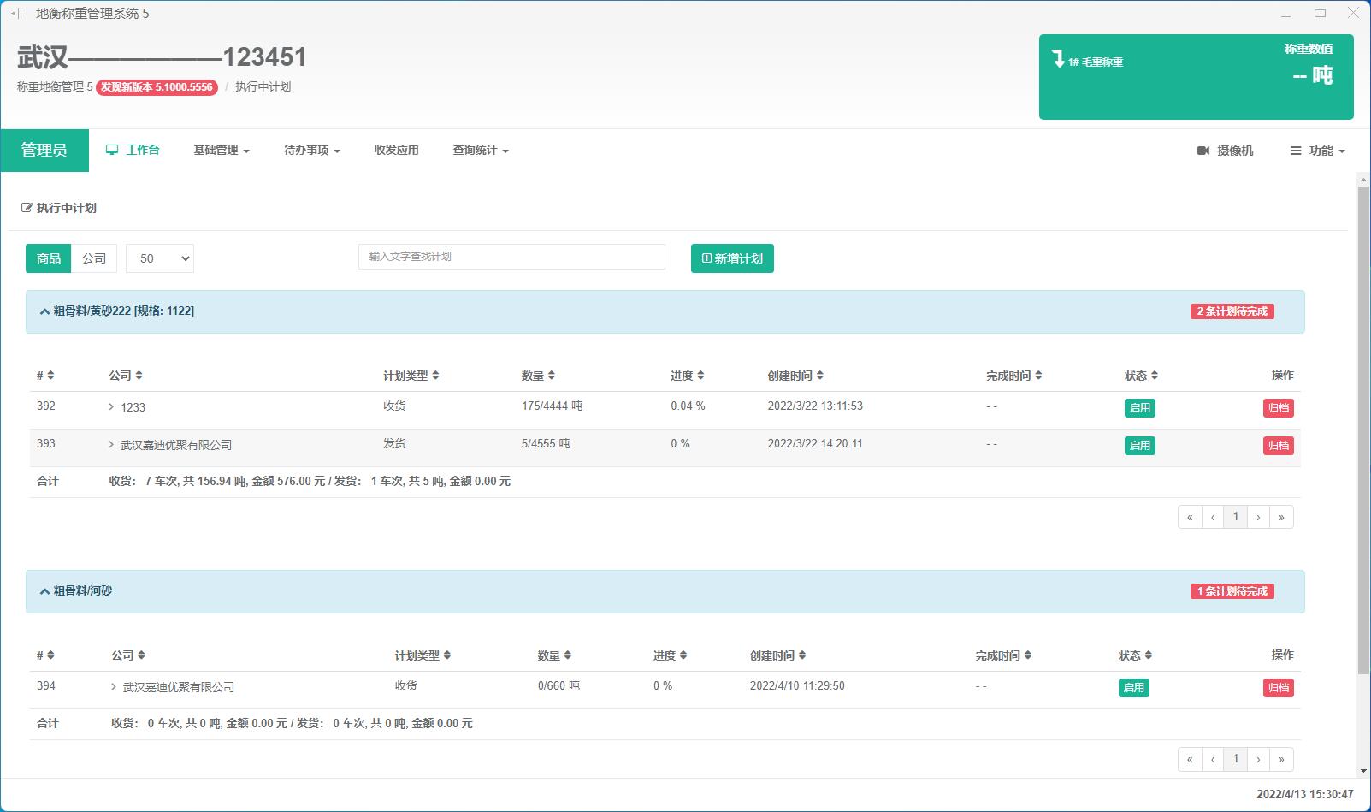The height and width of the screenshot is (812, 1371).
Task: Go to last page in 河砂 pagination
Action: 1281,759
